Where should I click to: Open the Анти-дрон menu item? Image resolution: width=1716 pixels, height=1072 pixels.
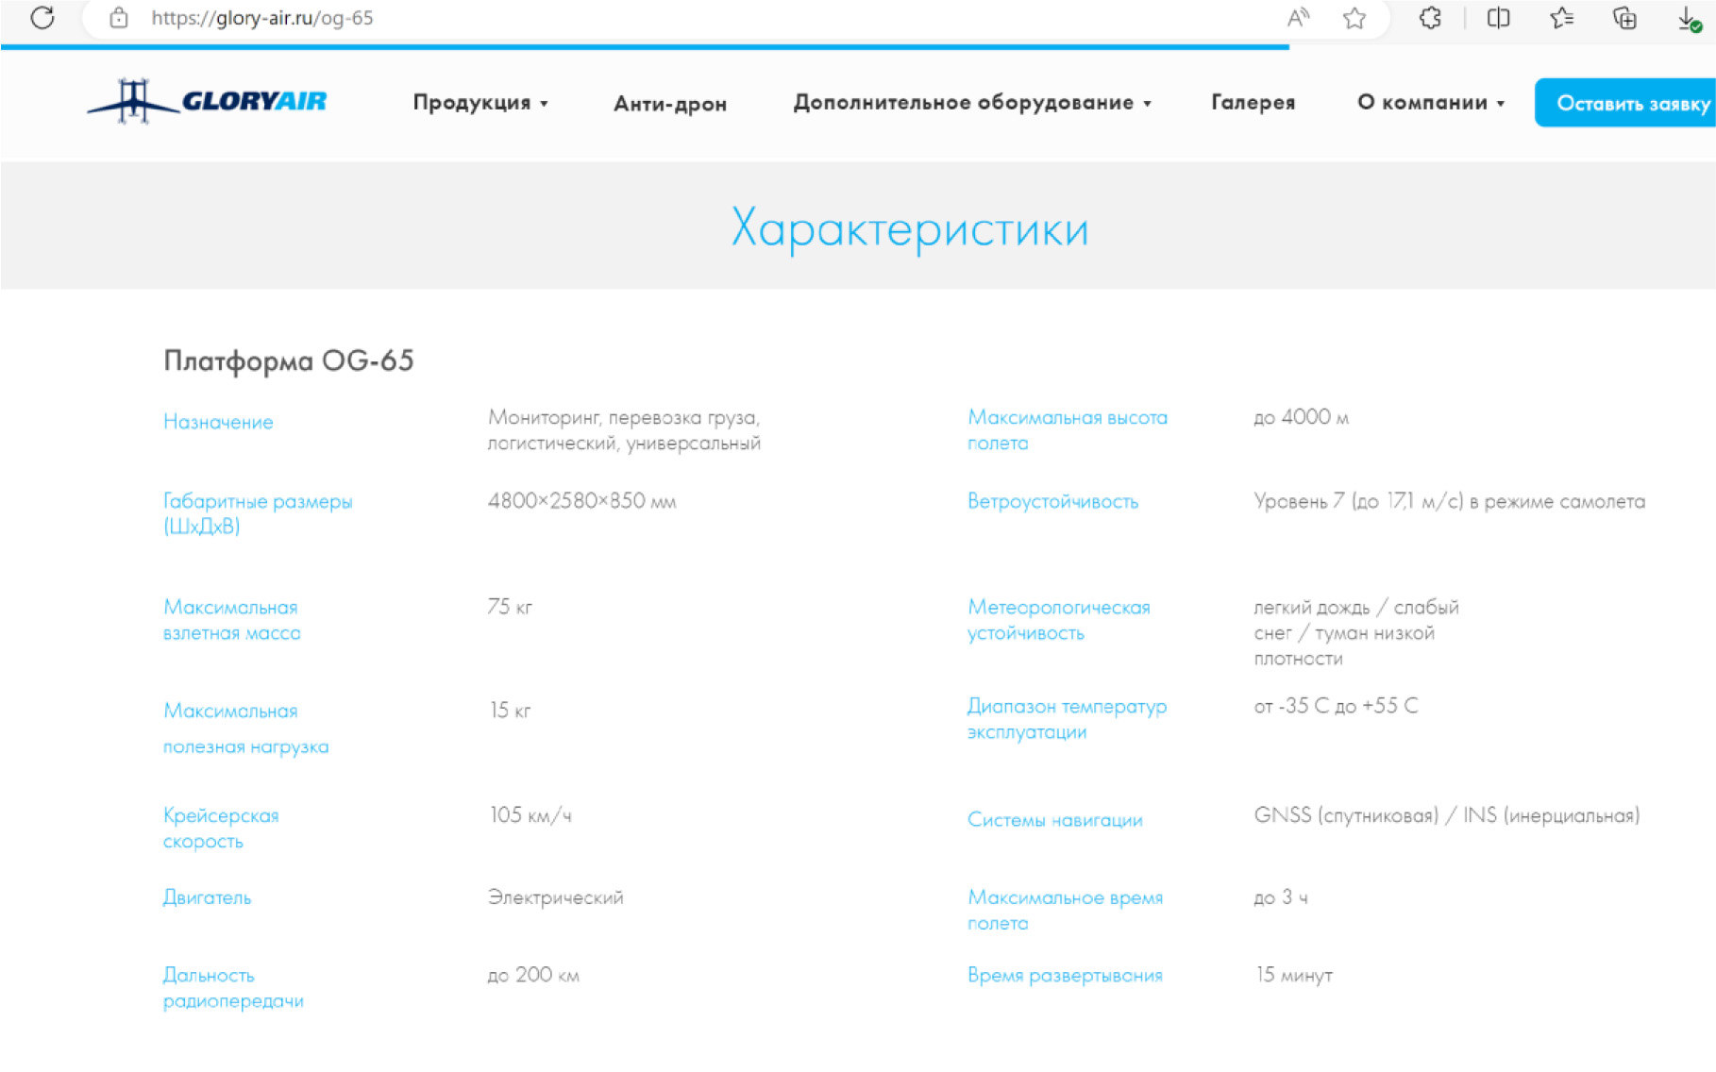pyautogui.click(x=670, y=104)
